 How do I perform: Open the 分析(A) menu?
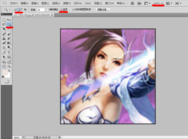78,3
